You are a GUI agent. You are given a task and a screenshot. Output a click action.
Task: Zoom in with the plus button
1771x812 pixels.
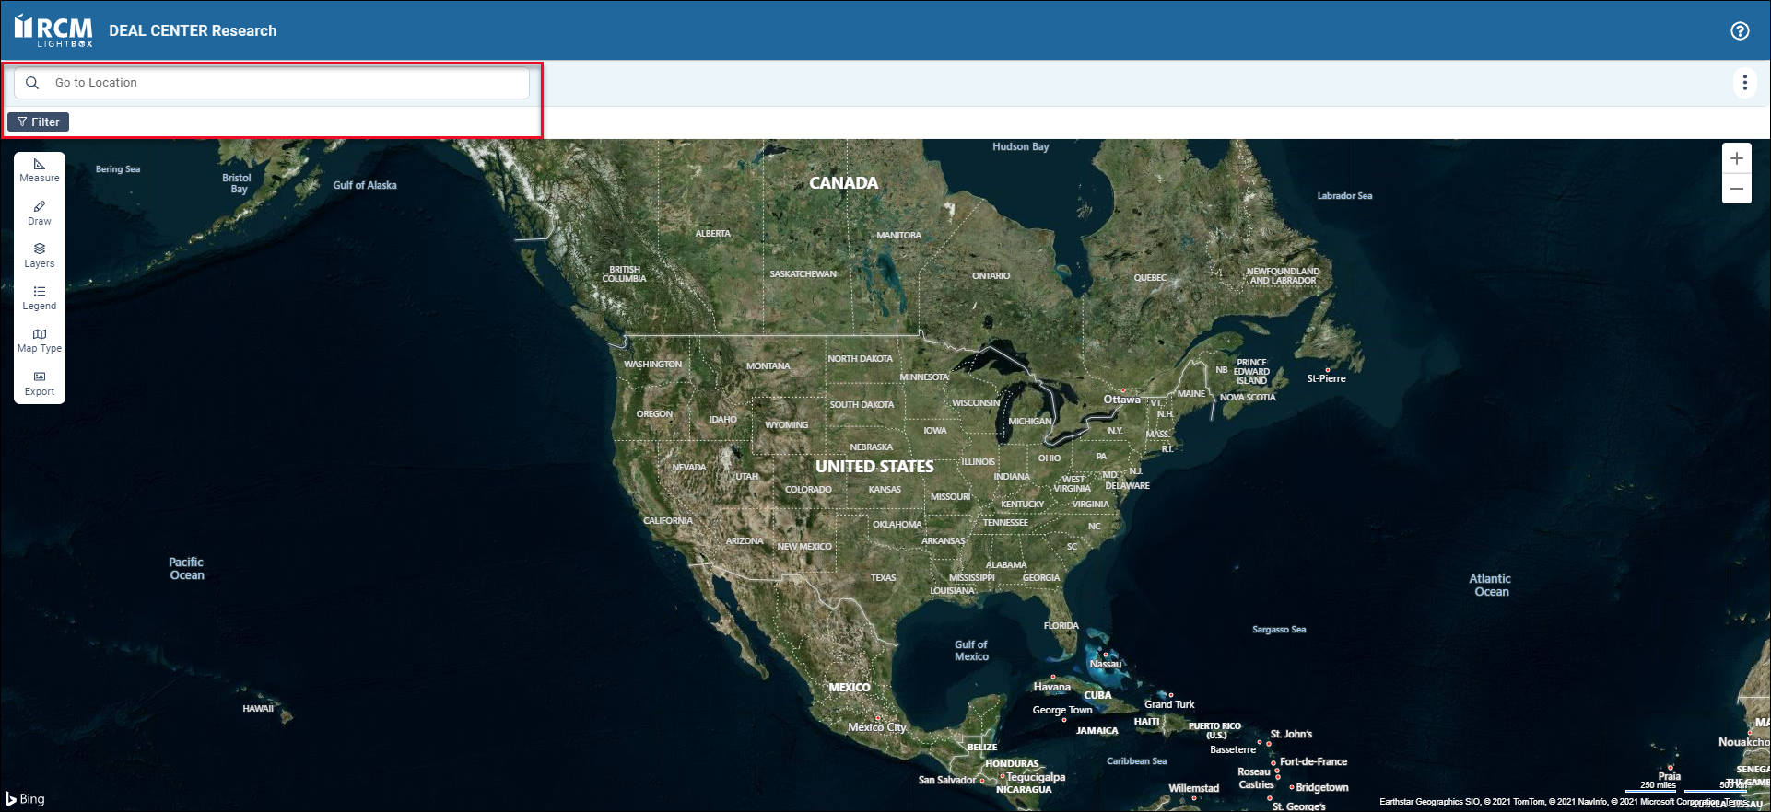(1737, 158)
